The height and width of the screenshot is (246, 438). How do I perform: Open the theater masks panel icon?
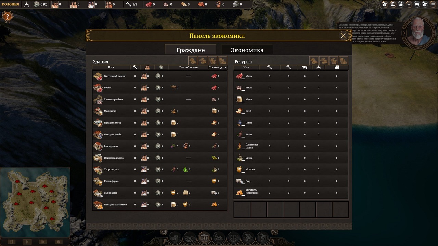pos(417,4)
